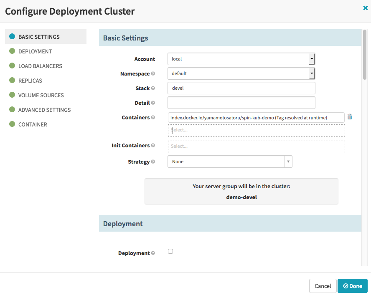Open help icon next to Detail
The width and height of the screenshot is (371, 298).
pyautogui.click(x=153, y=103)
